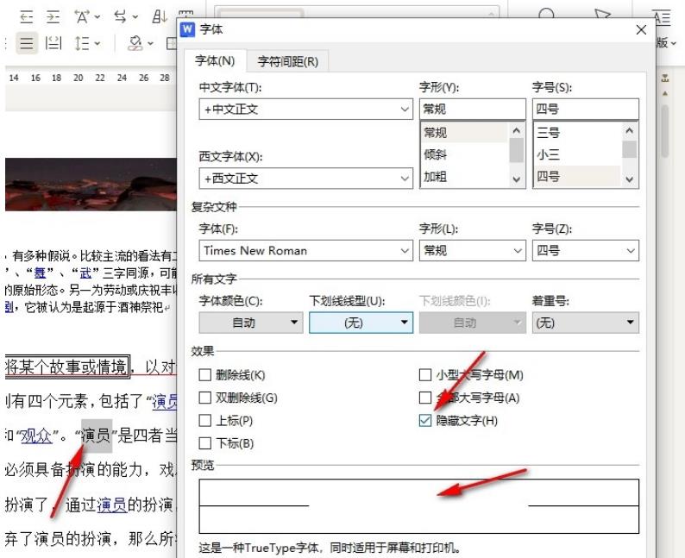Enable the 上标(P) superscript checkbox
Screen dimensions: 685x558
coord(204,420)
